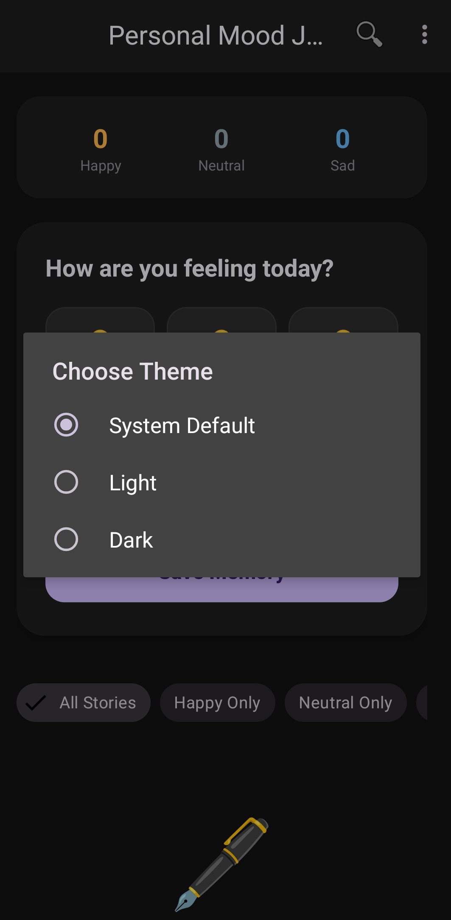Filter by Happy Only chip
This screenshot has height=920, width=451.
217,702
